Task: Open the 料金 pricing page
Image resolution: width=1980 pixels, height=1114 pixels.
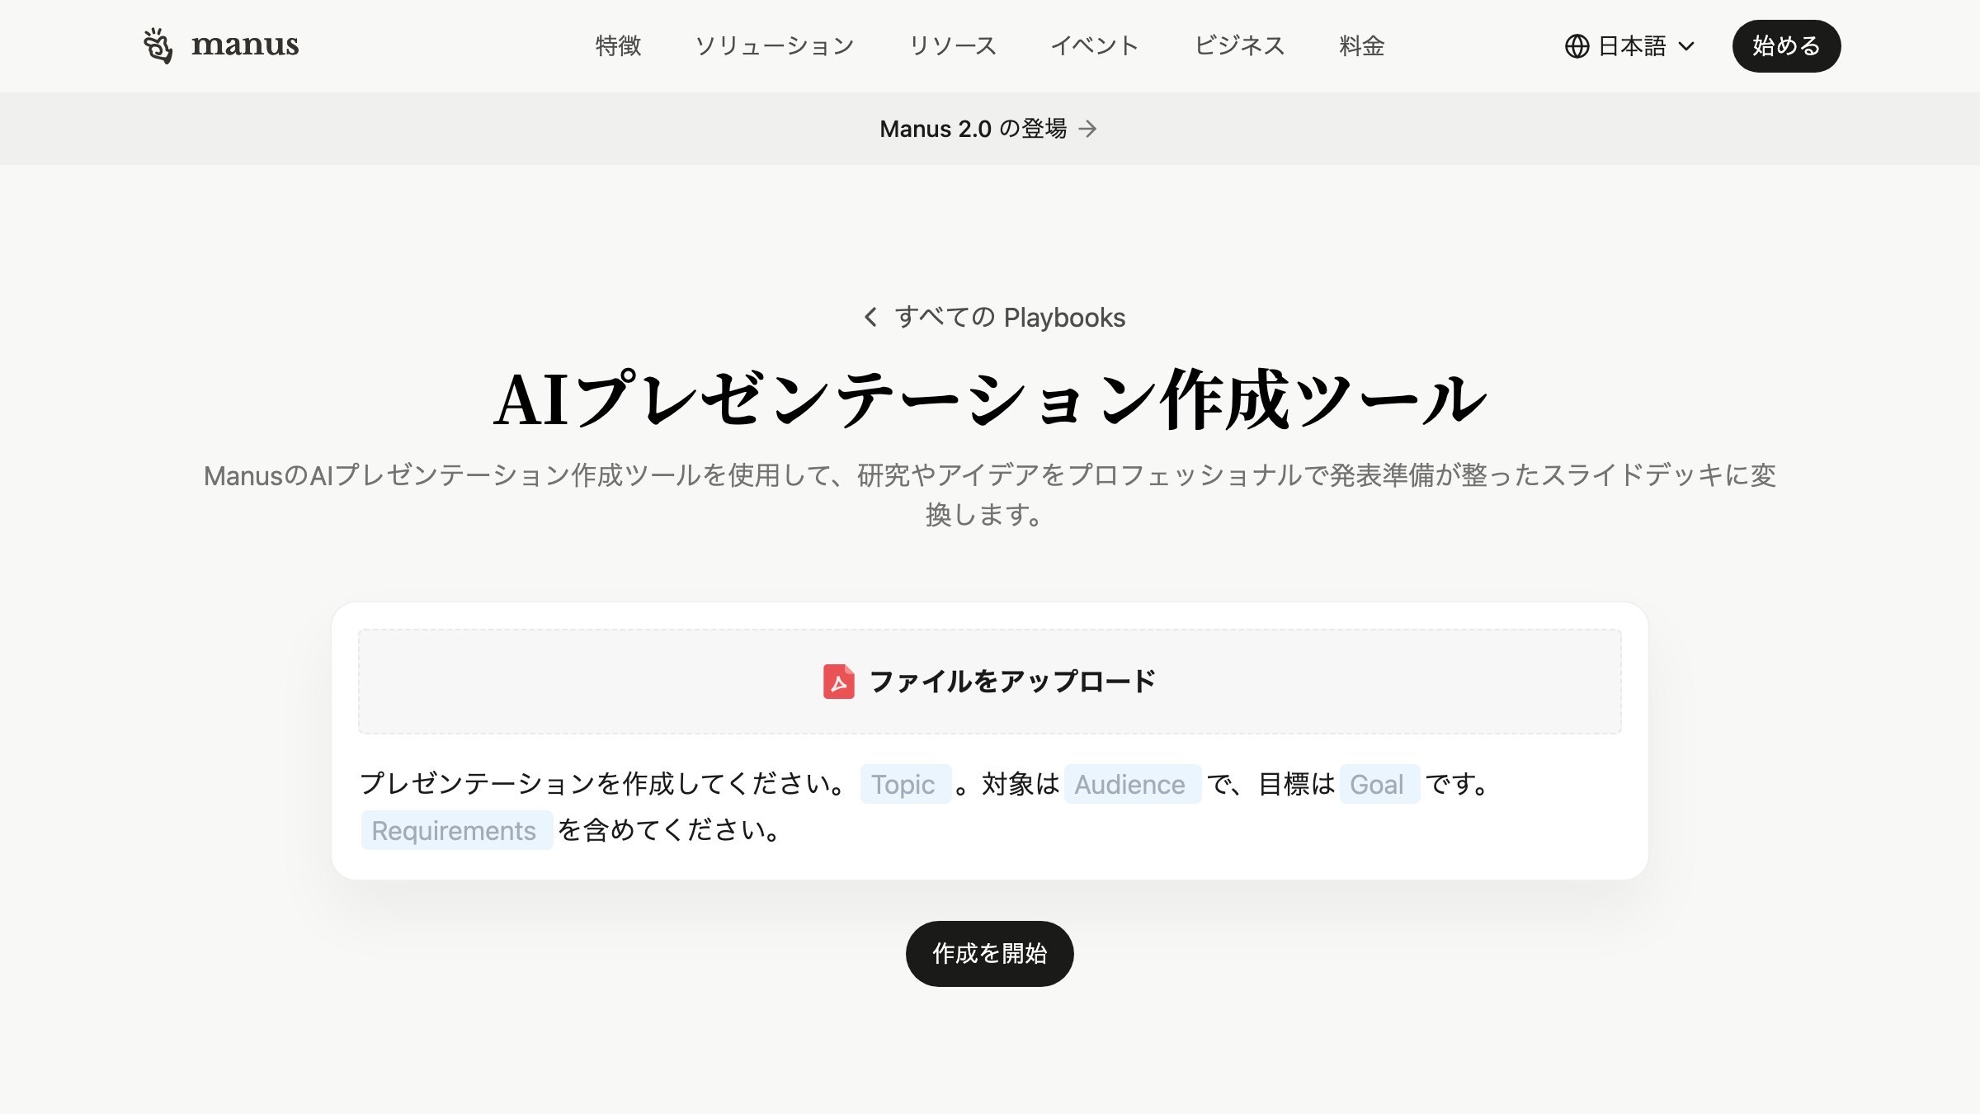Action: click(x=1361, y=45)
